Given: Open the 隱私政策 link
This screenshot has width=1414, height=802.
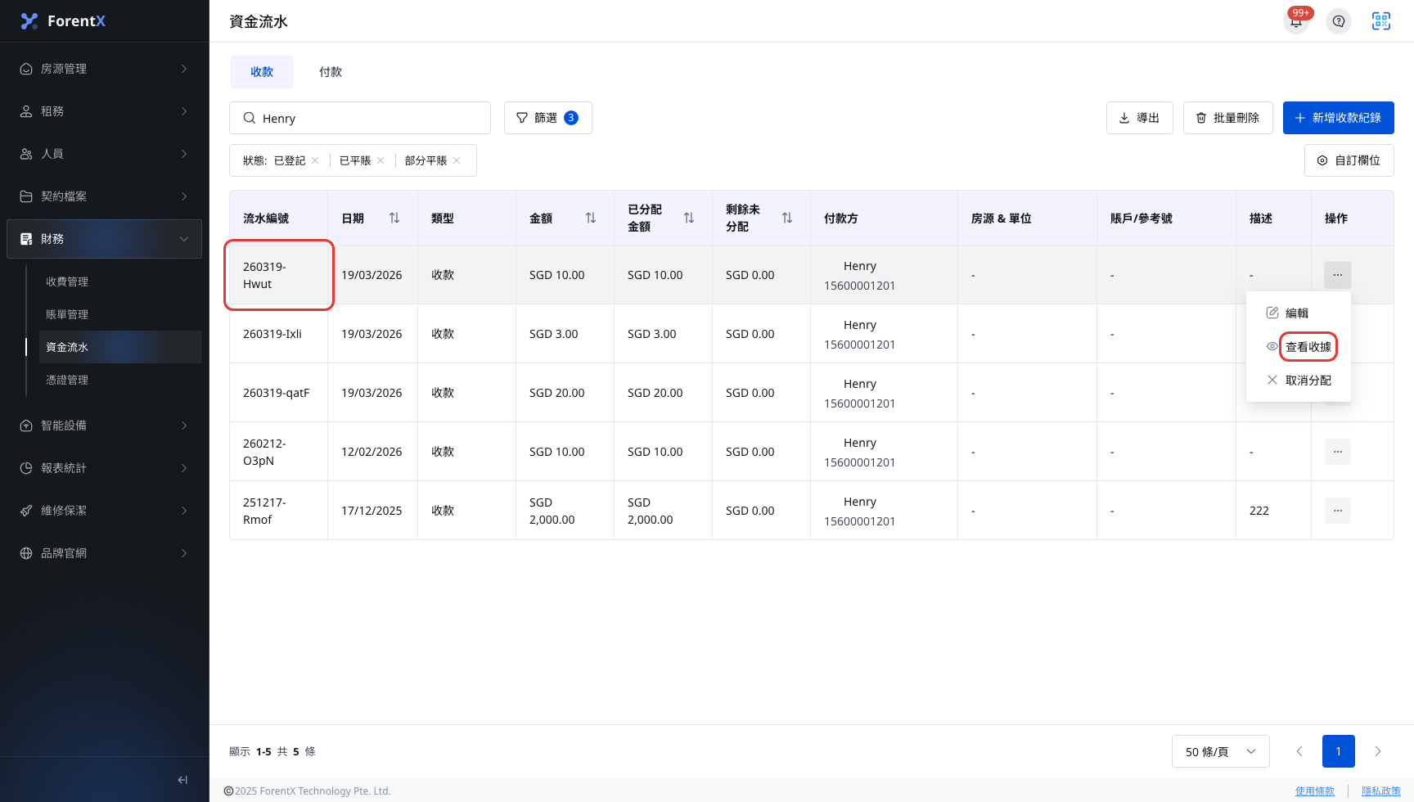Looking at the screenshot, I should click(x=1381, y=791).
